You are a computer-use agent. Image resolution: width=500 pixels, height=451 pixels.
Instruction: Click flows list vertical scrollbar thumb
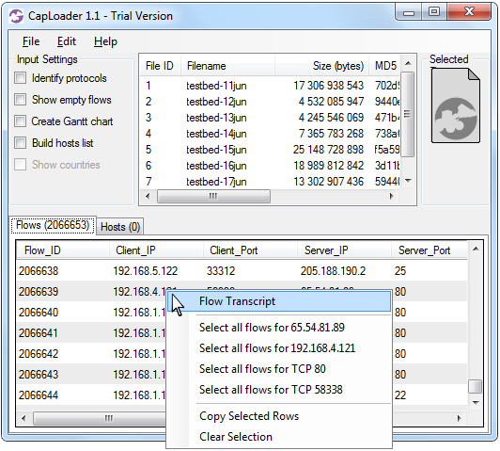(476, 386)
